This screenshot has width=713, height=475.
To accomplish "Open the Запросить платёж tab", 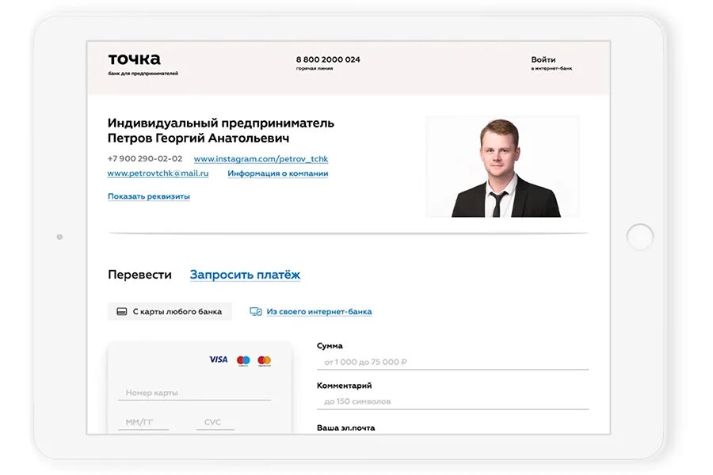I will pyautogui.click(x=245, y=275).
